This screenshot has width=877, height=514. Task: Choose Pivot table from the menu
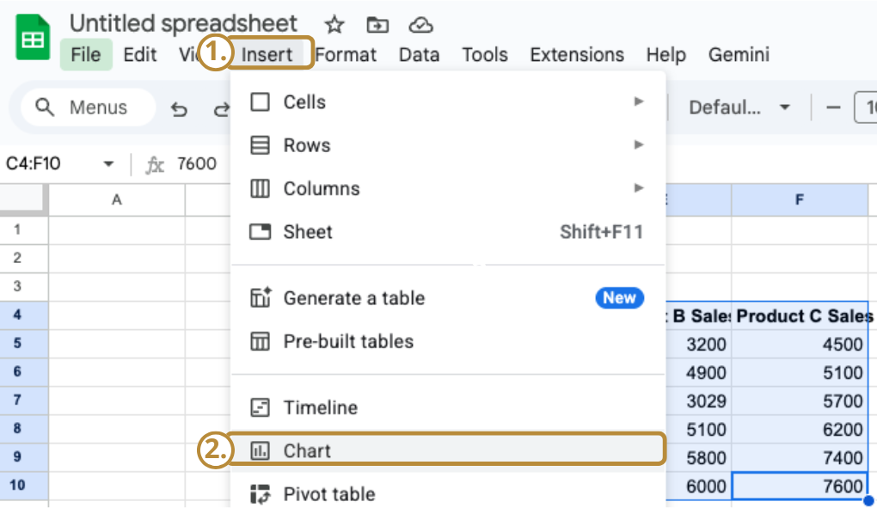click(x=328, y=494)
